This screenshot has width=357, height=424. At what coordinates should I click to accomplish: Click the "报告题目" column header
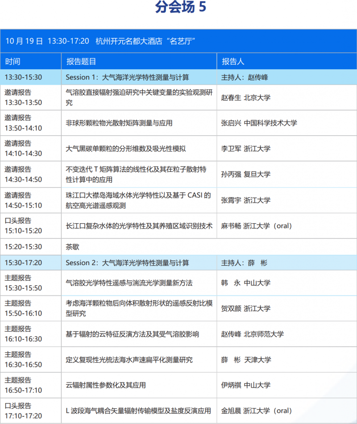click(81, 62)
